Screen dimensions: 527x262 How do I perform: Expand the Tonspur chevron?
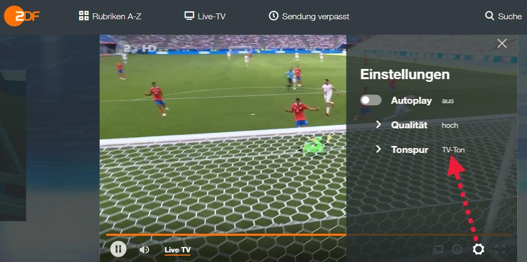coord(379,149)
